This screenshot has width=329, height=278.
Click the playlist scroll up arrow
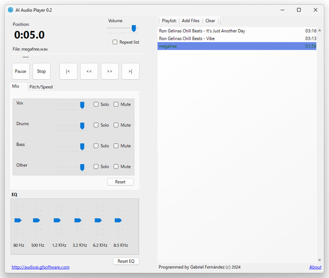click(319, 30)
